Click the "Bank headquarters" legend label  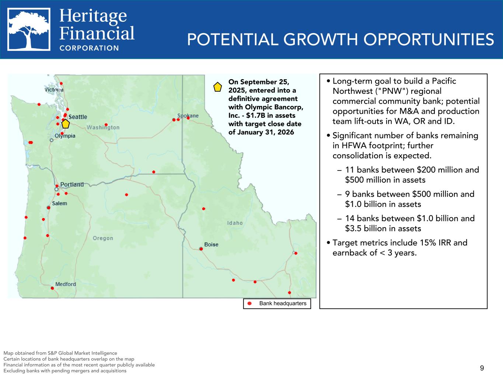click(283, 304)
